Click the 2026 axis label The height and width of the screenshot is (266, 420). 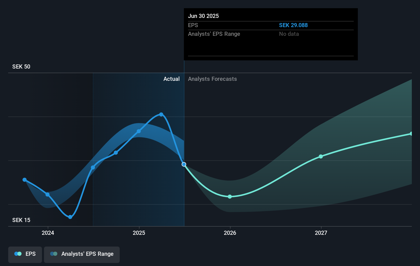tap(230, 233)
